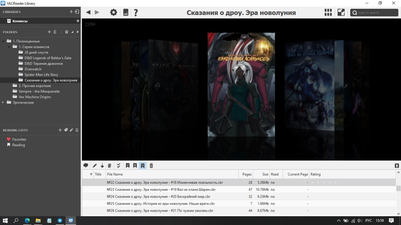
Task: Open folder D&D Legends of Baldur's Gate
Action: 48,58
